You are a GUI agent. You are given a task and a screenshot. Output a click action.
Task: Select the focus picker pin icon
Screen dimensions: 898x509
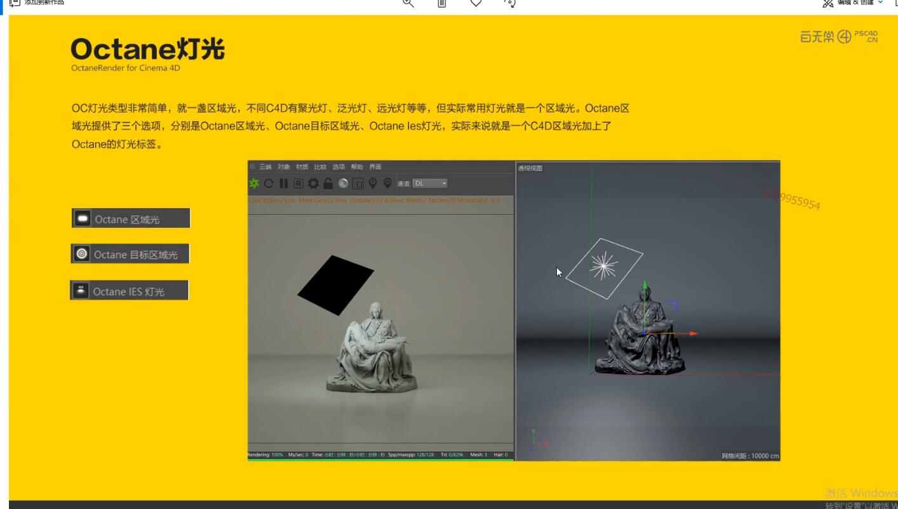point(373,183)
